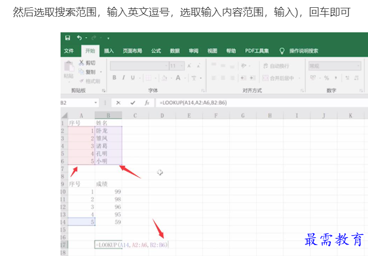Click the percent style icon
This screenshot has width=368, height=256.
(326, 78)
